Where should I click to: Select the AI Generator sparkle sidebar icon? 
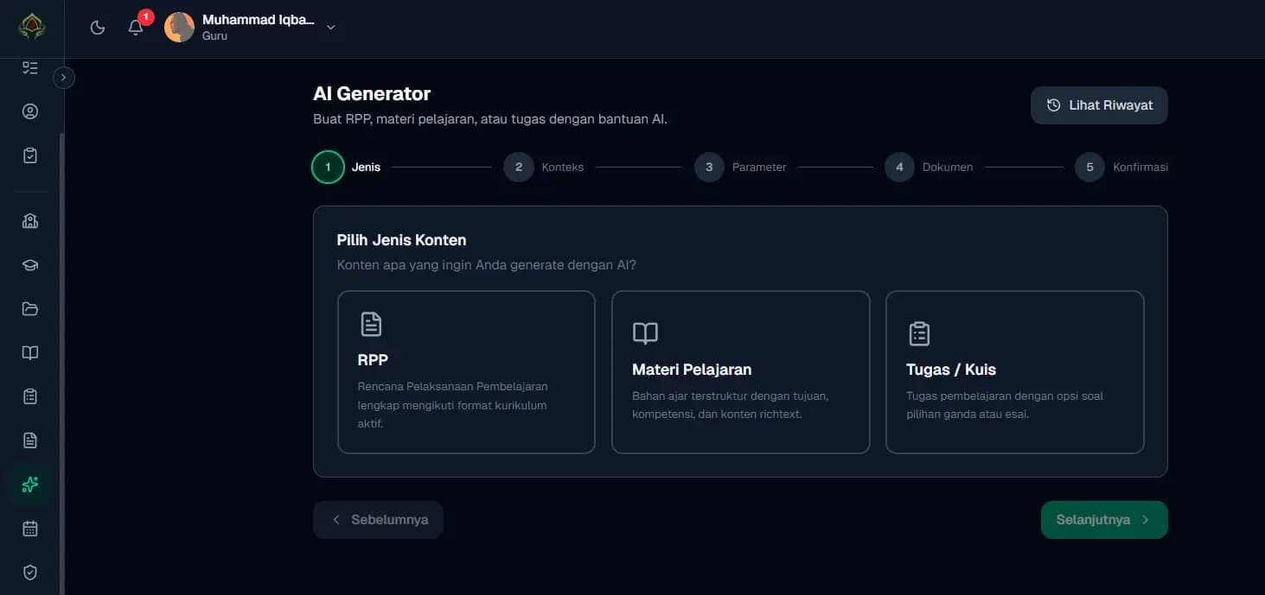pos(30,484)
